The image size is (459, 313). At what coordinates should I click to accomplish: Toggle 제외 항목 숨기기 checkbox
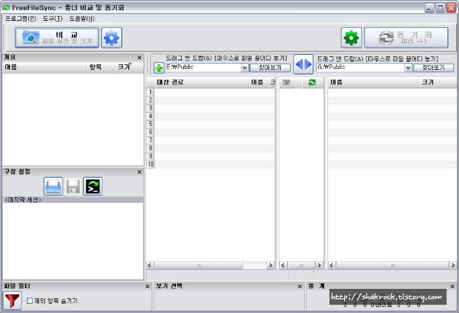coord(30,300)
